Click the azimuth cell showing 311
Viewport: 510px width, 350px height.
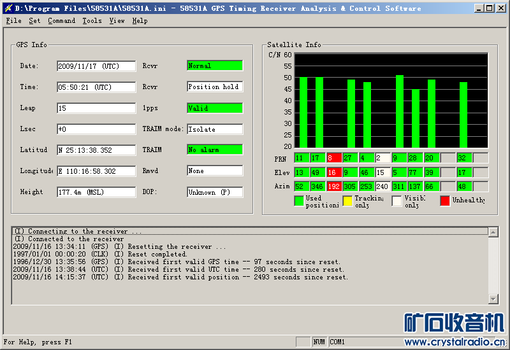pos(399,186)
